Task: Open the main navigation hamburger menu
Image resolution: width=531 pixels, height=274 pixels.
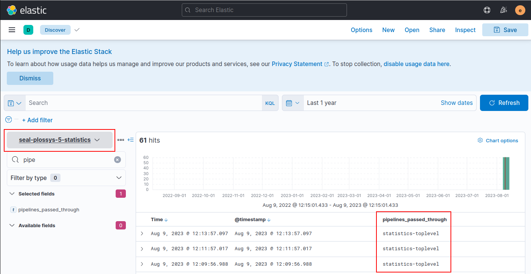Action: point(12,29)
